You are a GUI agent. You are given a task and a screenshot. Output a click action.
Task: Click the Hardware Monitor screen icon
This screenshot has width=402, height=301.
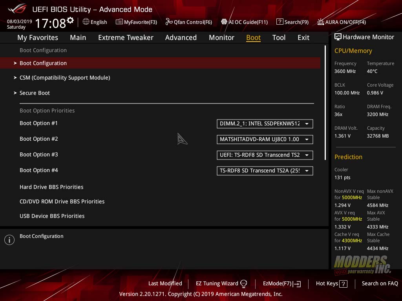pos(338,37)
